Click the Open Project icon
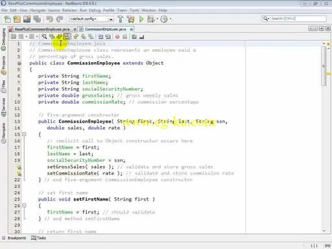The image size is (332, 249). (27, 19)
